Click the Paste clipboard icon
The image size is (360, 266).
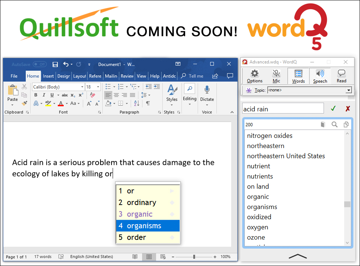pyautogui.click(x=13, y=90)
